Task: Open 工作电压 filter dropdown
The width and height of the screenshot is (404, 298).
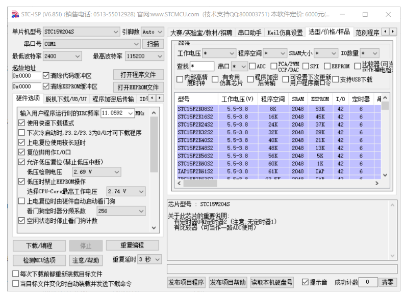Action: 219,53
